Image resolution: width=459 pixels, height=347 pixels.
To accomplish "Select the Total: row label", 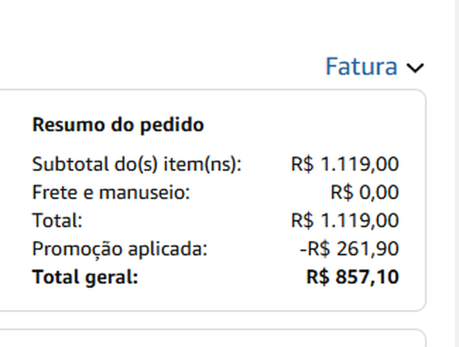I will (x=58, y=221).
